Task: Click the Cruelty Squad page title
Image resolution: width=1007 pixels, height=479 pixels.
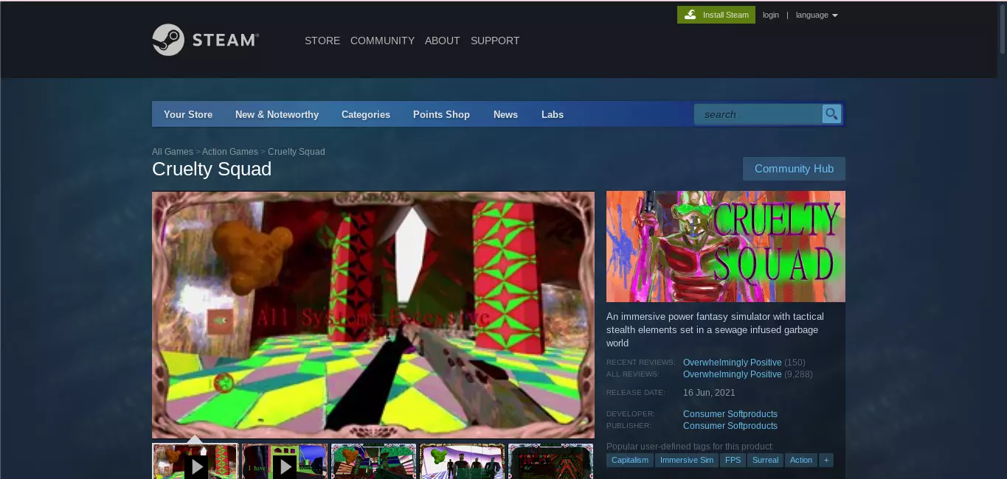Action: (212, 169)
